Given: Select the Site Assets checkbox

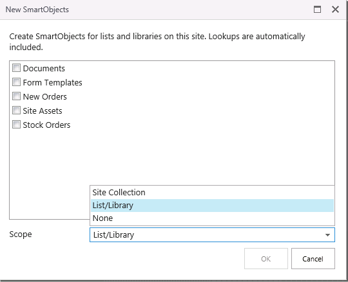Looking at the screenshot, I should (x=16, y=110).
